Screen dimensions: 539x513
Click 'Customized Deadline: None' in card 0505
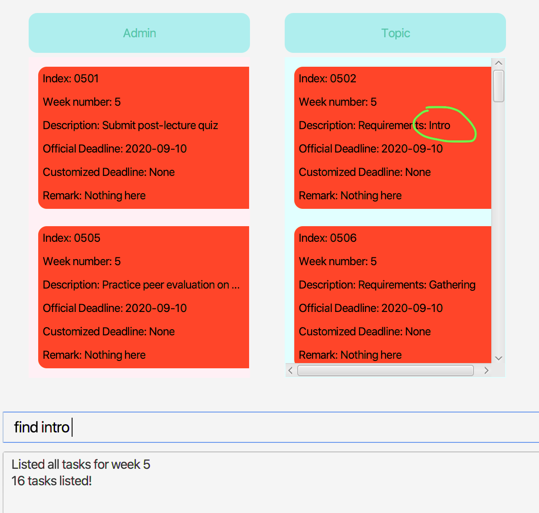pos(108,331)
